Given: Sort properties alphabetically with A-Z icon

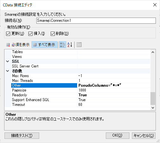Looking at the screenshot, I should (x=70, y=45).
